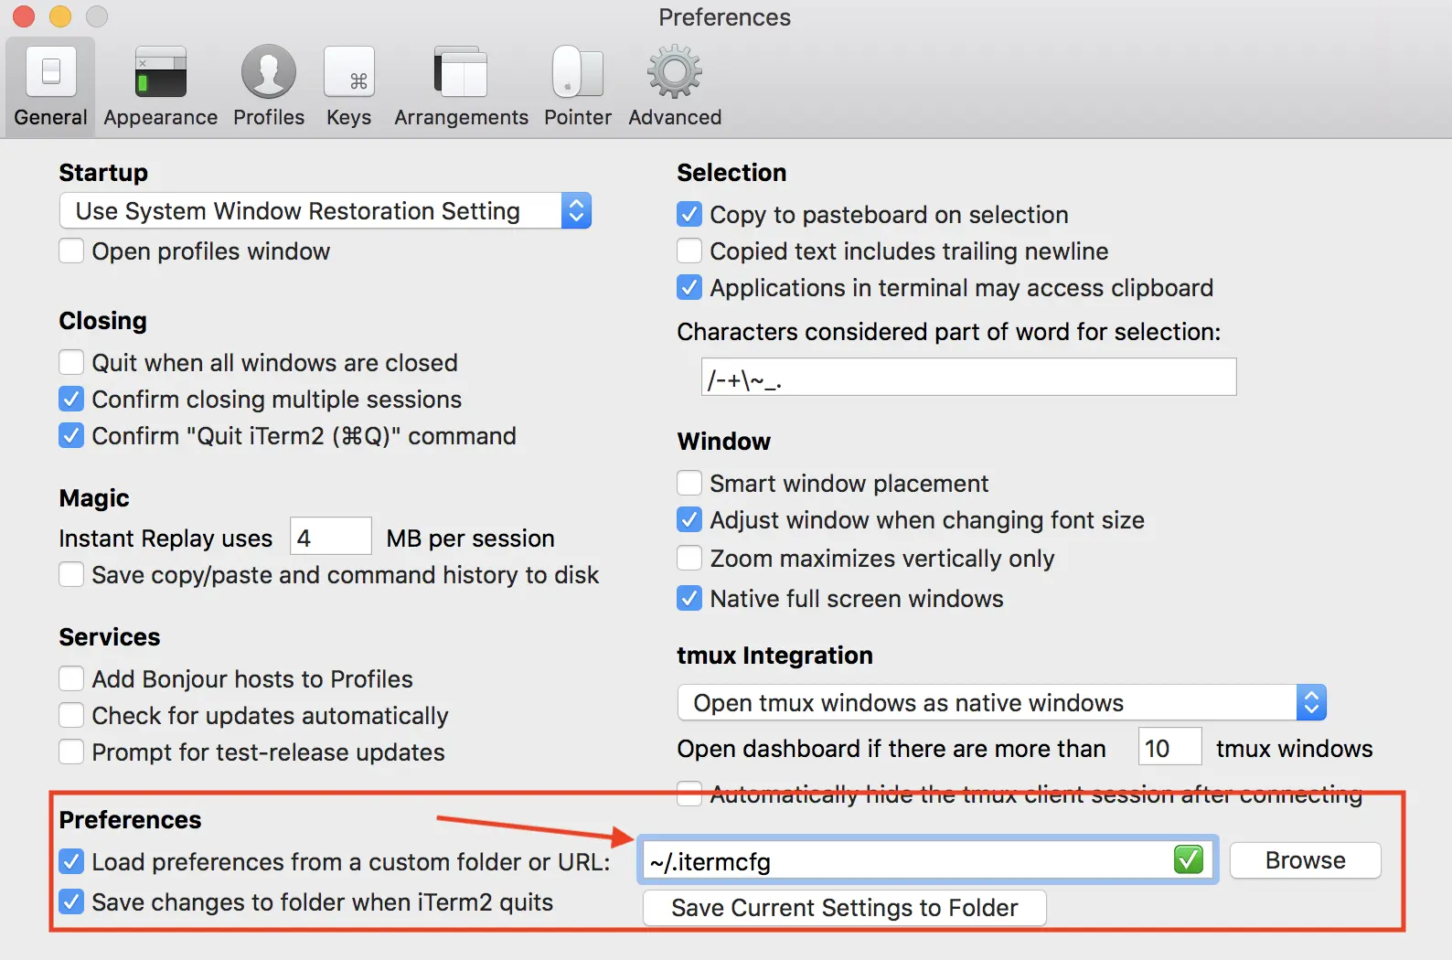The height and width of the screenshot is (960, 1452).
Task: Switch to the Appearance tab label
Action: [x=161, y=117]
